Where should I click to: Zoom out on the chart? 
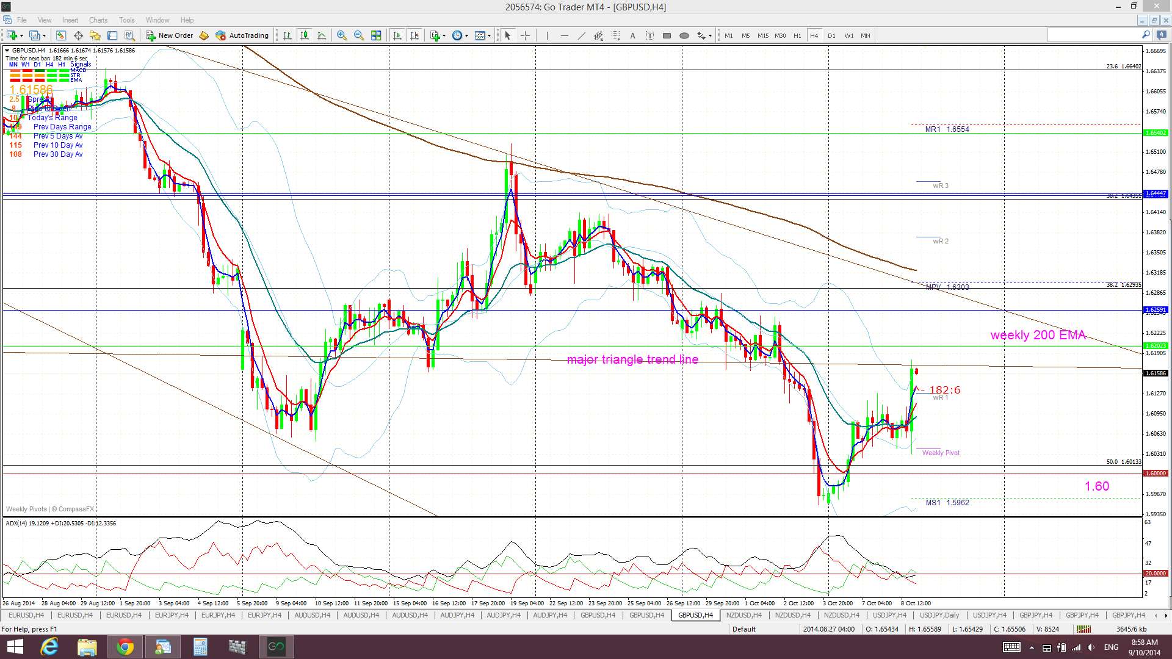click(x=359, y=35)
